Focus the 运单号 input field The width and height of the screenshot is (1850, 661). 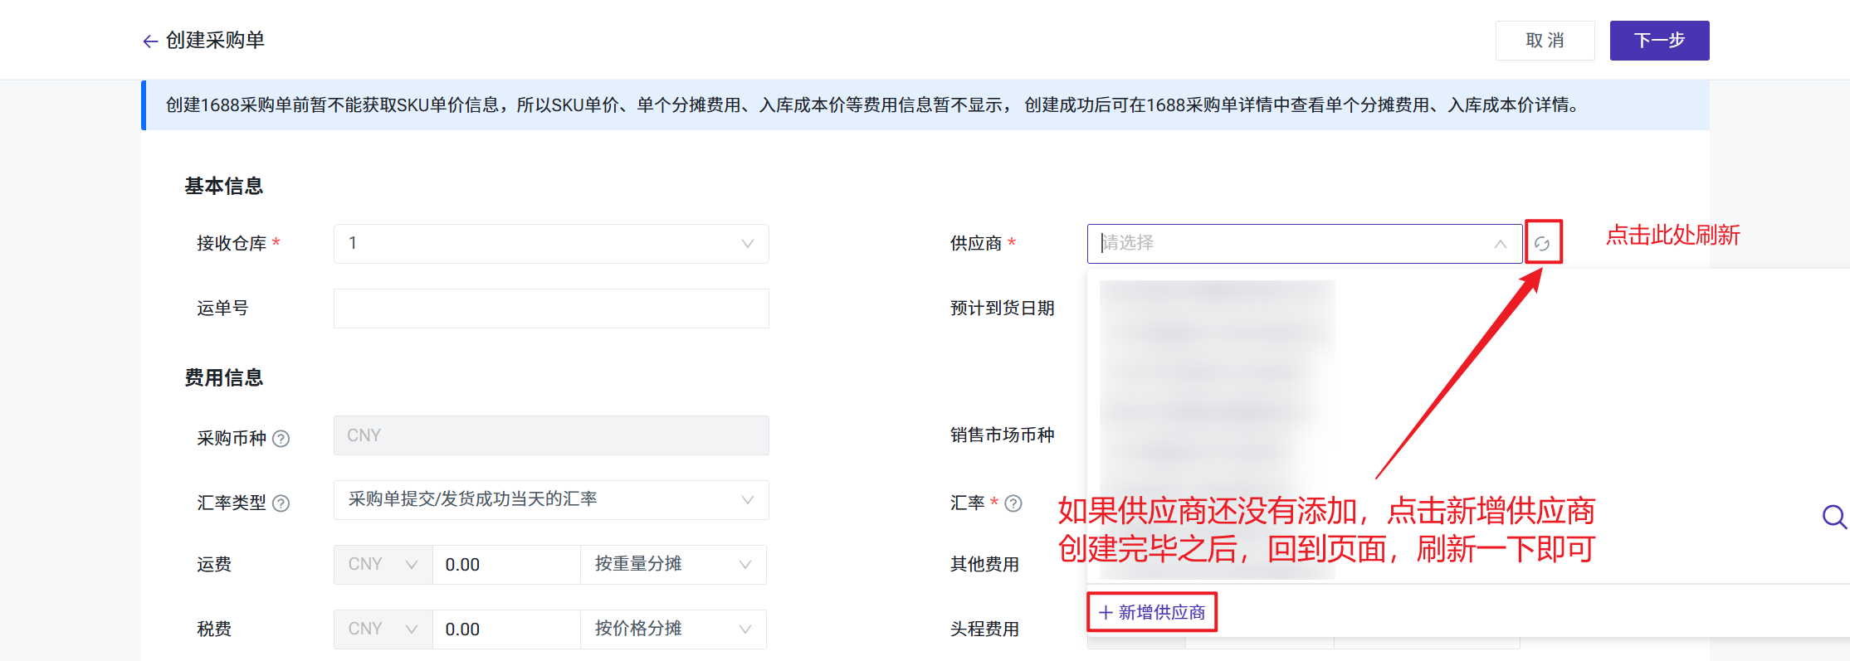[551, 309]
